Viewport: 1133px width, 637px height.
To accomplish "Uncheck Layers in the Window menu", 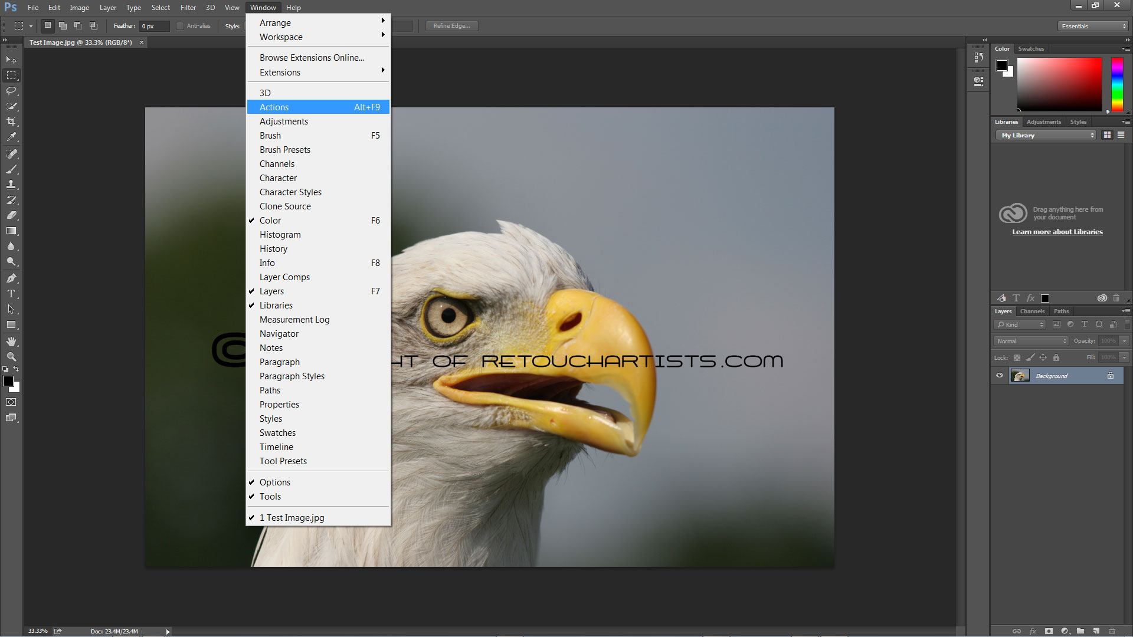I will pyautogui.click(x=319, y=291).
